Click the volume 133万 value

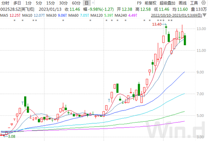tap(201, 9)
